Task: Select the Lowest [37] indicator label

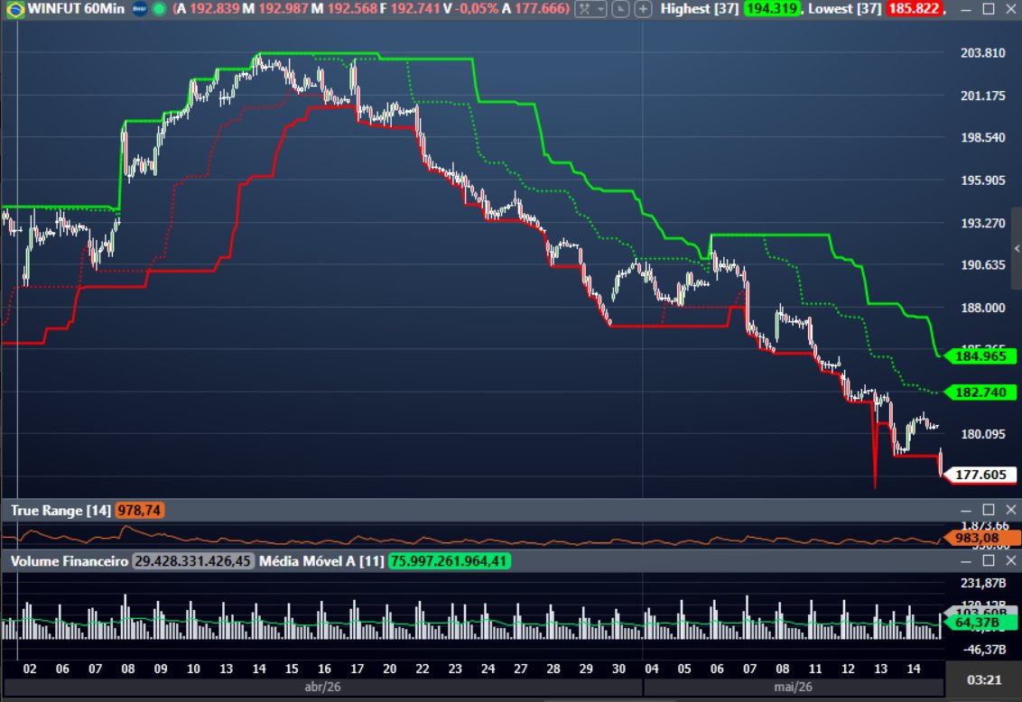Action: (845, 9)
